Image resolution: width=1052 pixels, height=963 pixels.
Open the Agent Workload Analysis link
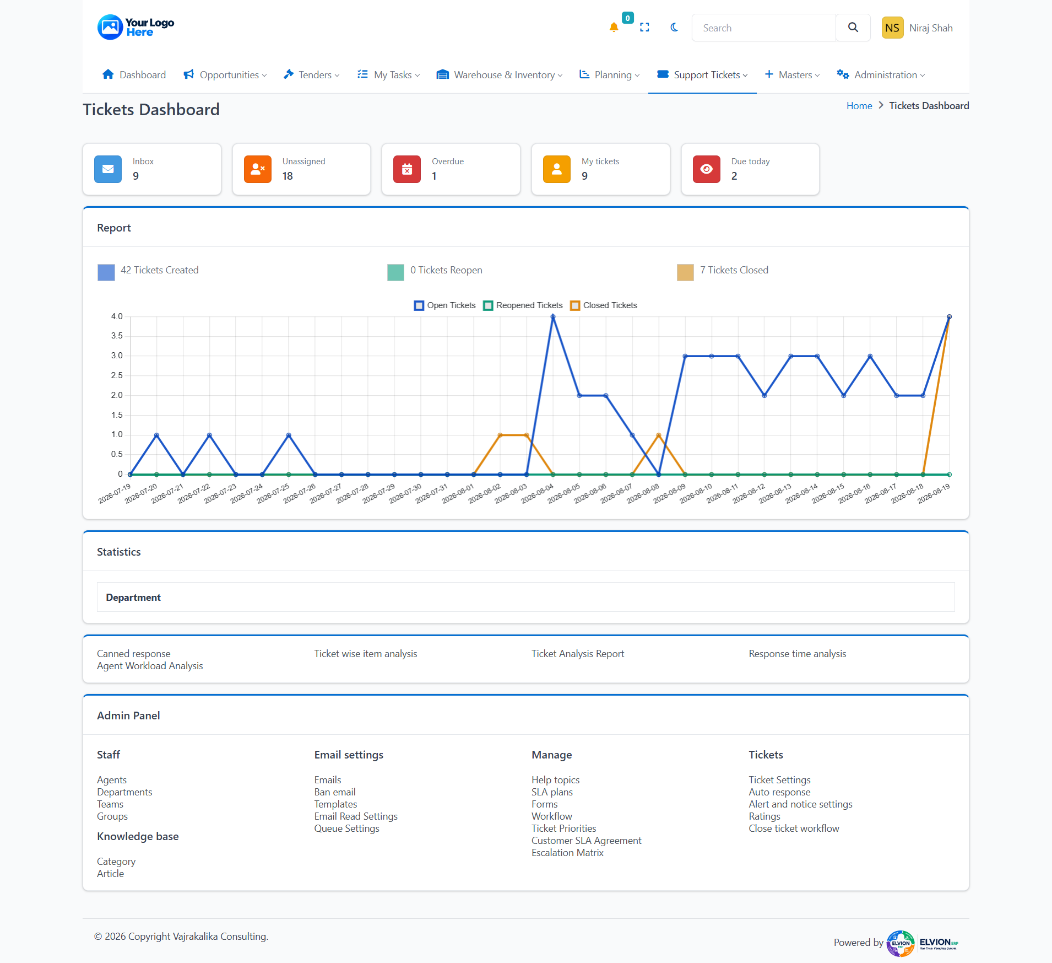(150, 666)
